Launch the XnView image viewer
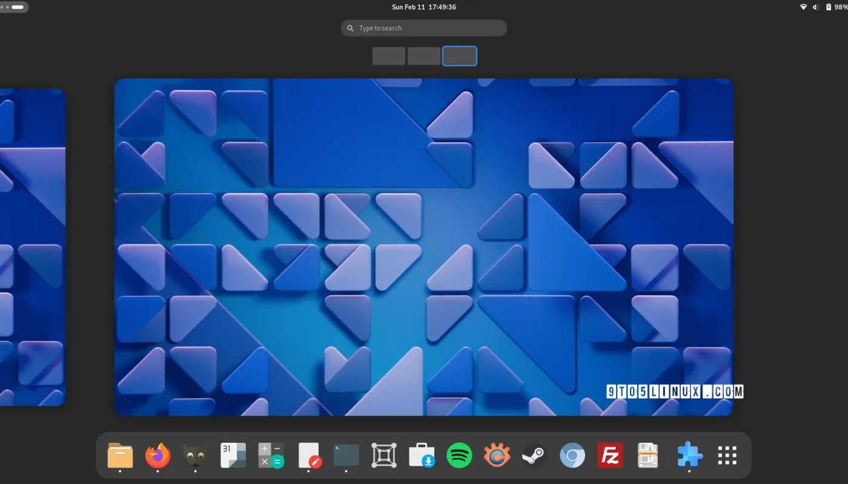Image resolution: width=848 pixels, height=484 pixels. (497, 455)
